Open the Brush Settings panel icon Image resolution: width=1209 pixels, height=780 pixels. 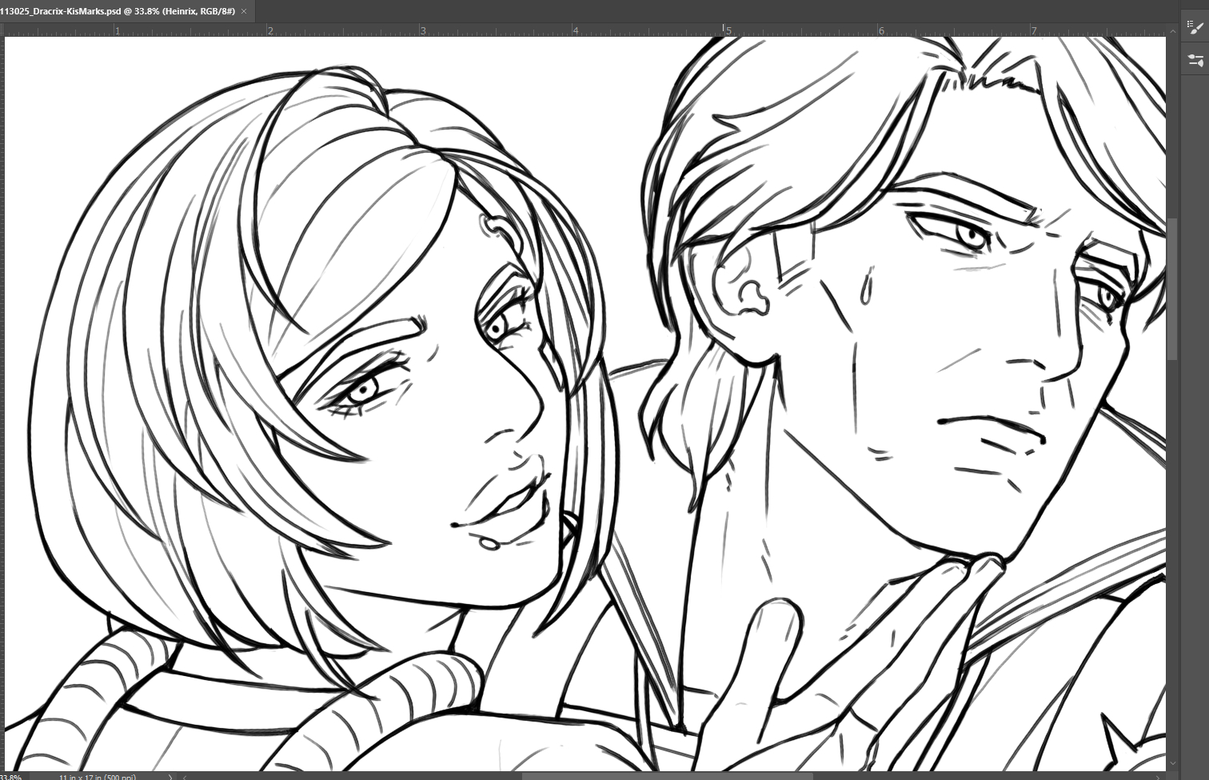click(x=1195, y=61)
